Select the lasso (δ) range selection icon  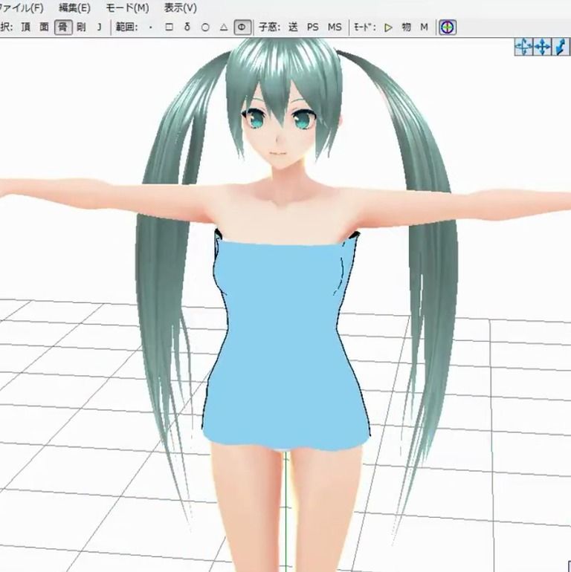(187, 27)
